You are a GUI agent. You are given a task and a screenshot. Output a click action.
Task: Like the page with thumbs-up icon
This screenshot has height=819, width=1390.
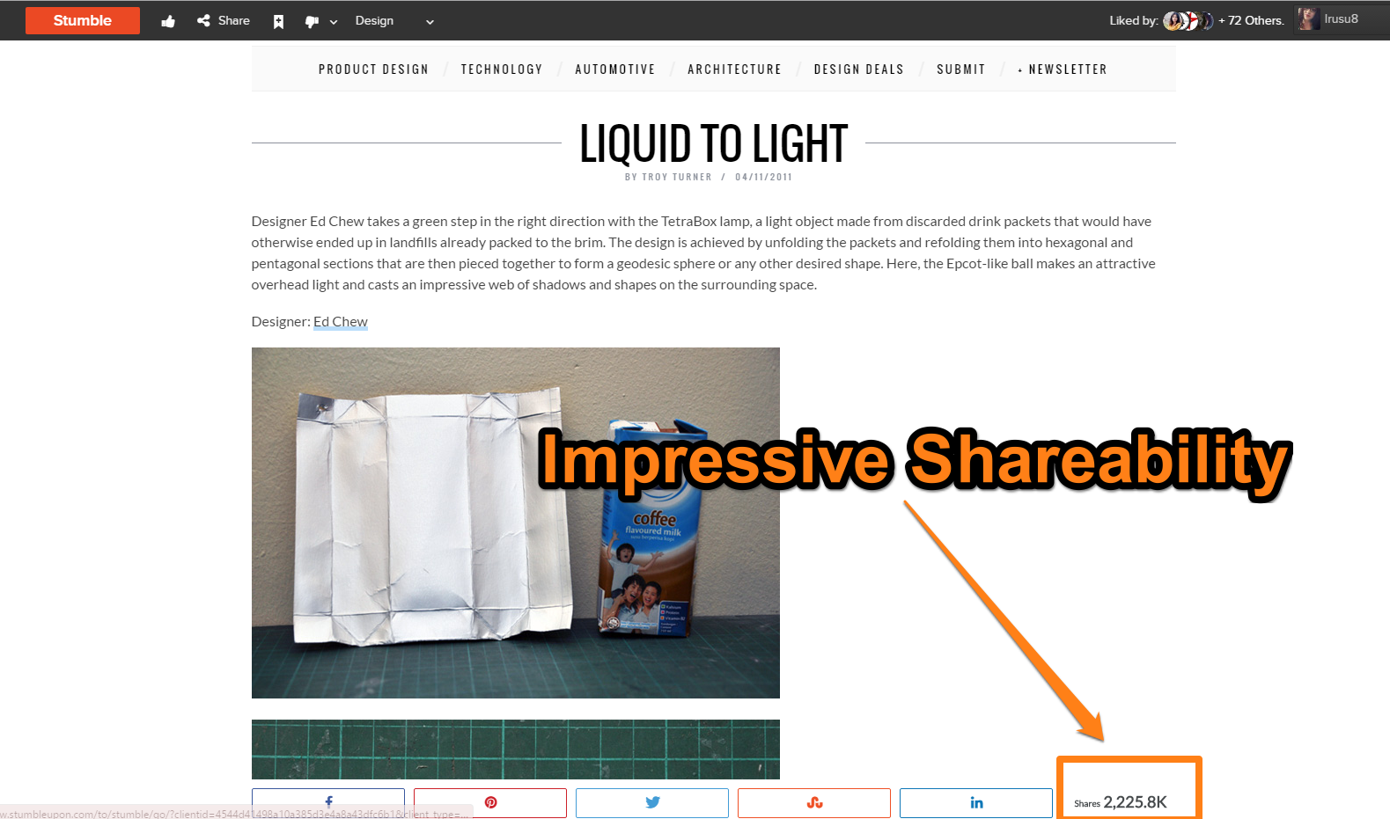tap(168, 21)
